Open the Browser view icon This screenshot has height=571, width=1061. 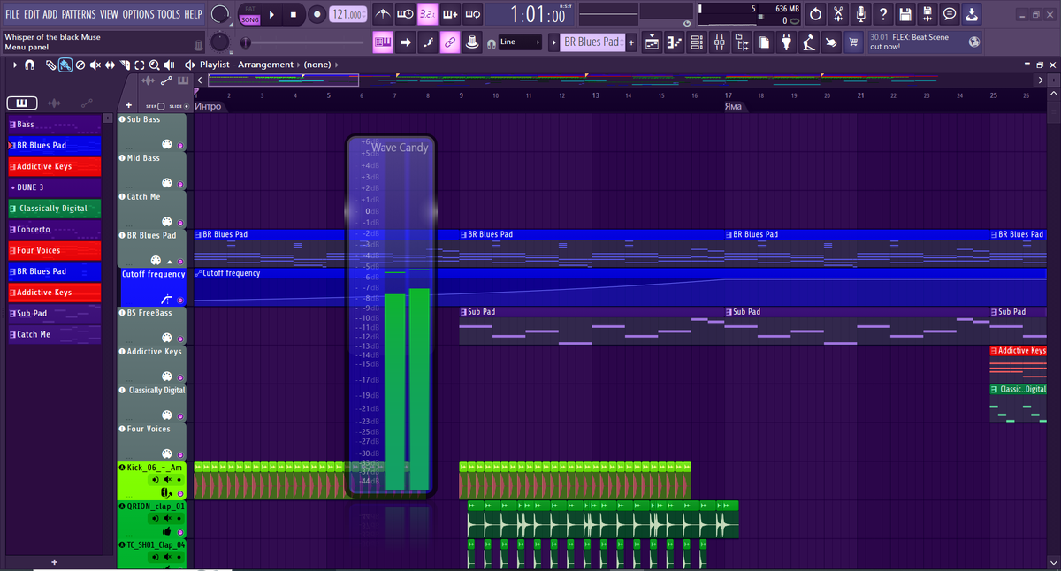tap(742, 42)
